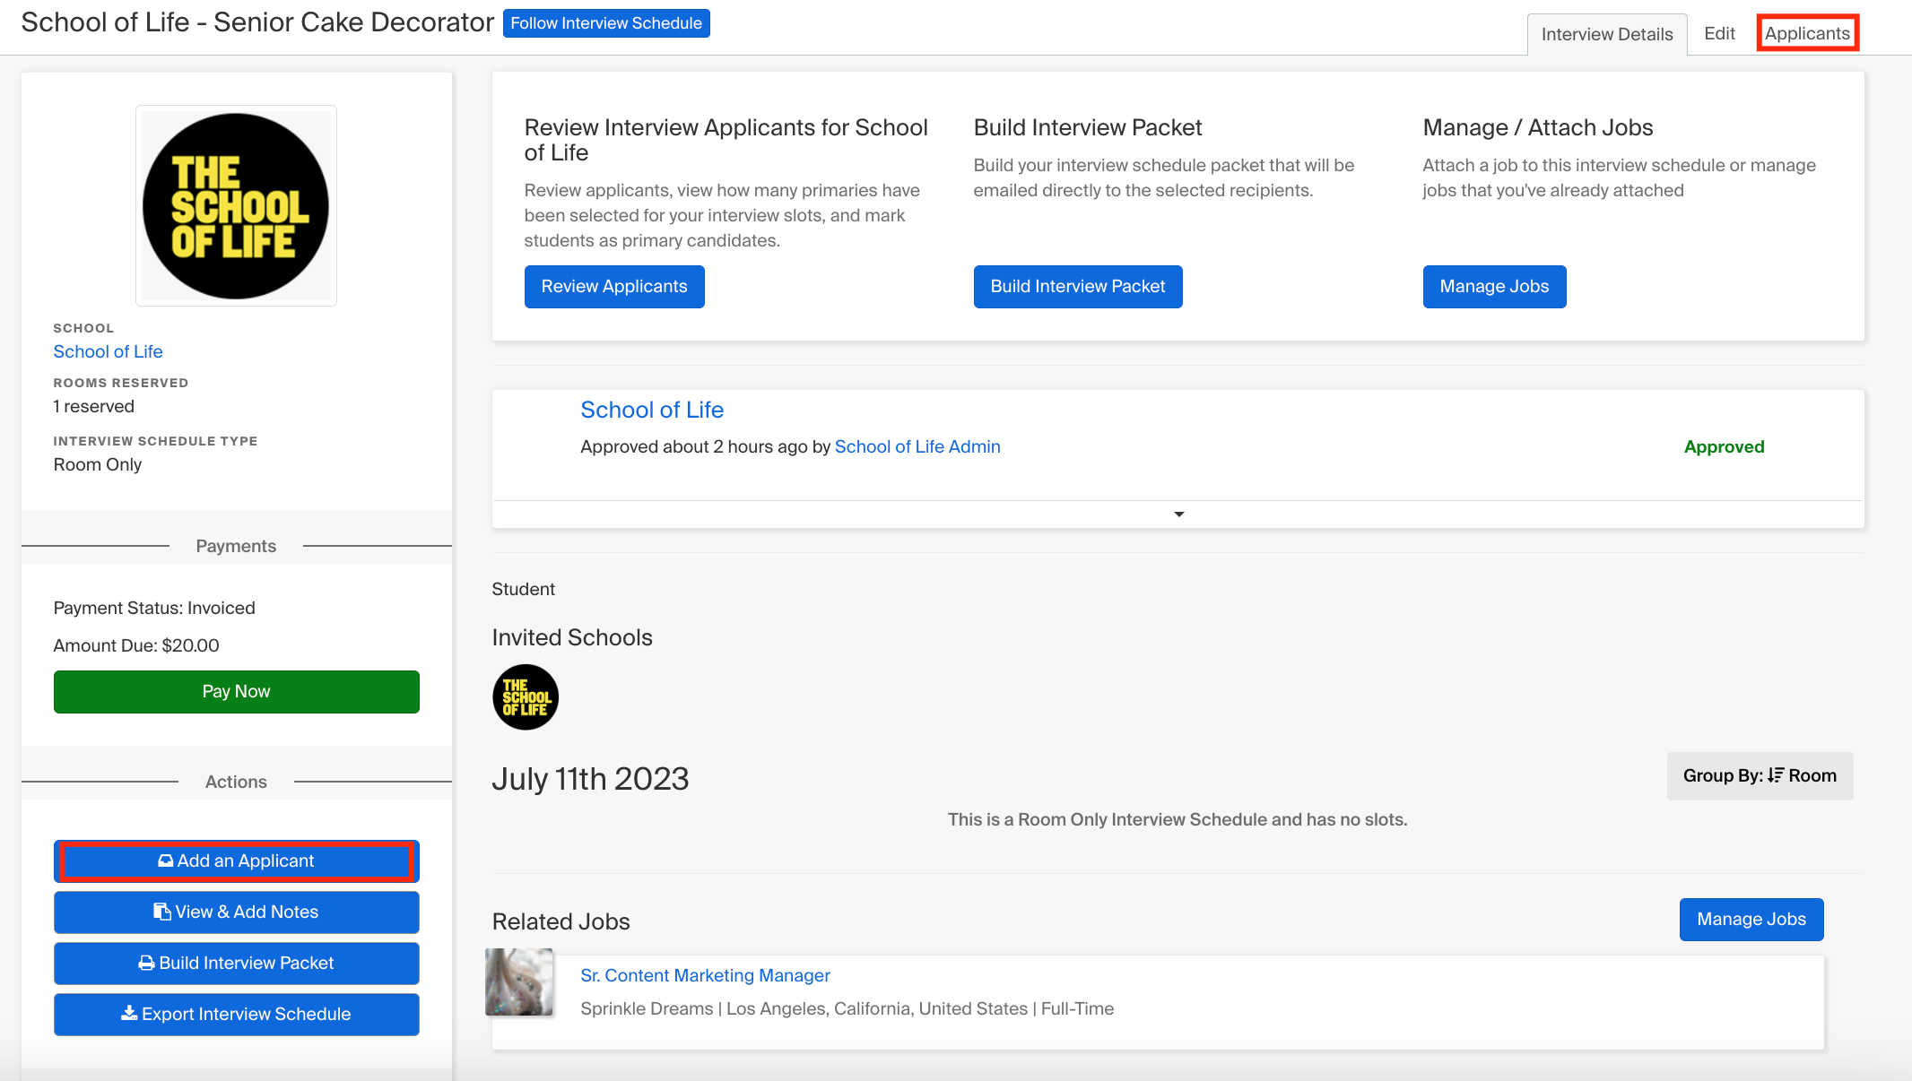Switch to the Applicants tab
The image size is (1912, 1081).
point(1807,33)
